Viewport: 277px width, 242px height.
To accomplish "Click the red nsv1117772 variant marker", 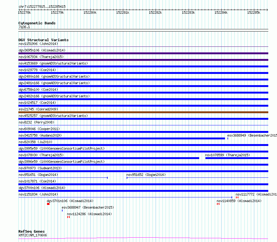I will 237,197.
